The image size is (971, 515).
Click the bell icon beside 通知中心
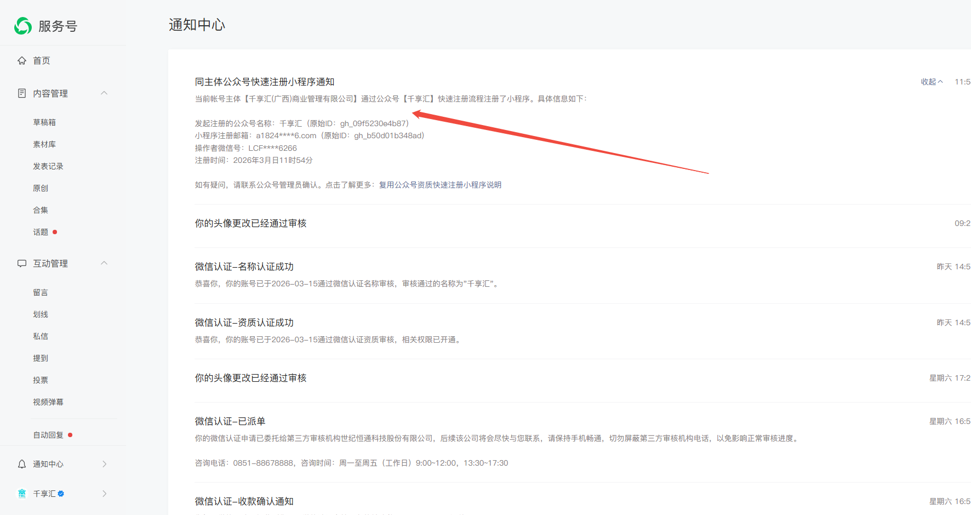click(22, 464)
